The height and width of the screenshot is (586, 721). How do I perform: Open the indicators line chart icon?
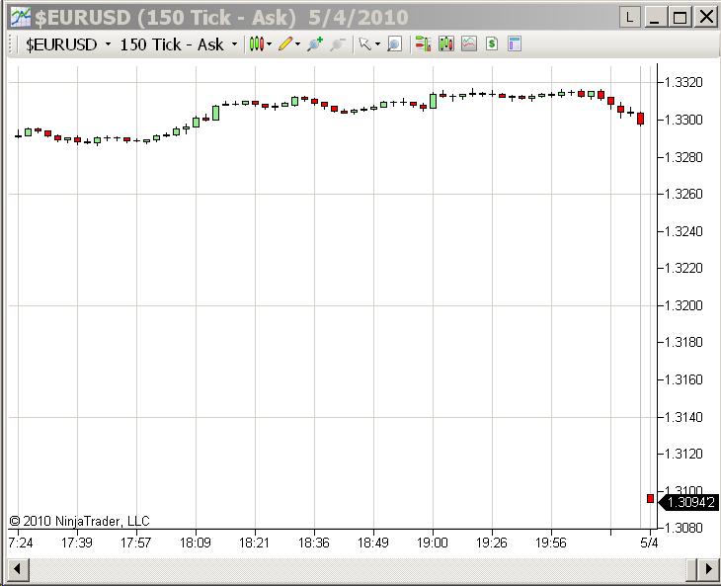469,44
